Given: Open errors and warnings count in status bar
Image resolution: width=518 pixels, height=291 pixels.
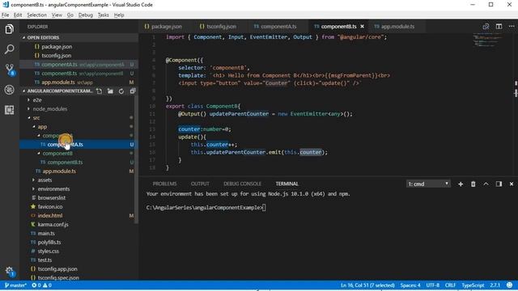Looking at the screenshot, I should (x=41, y=285).
